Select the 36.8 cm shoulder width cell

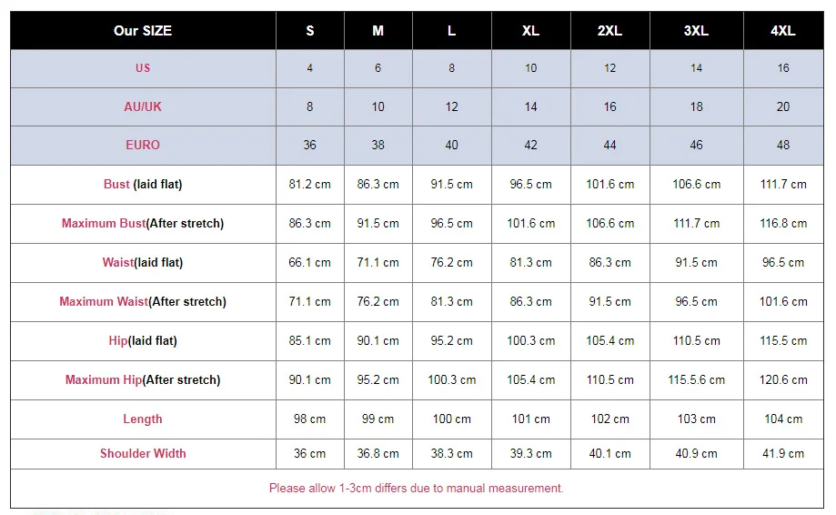(378, 454)
